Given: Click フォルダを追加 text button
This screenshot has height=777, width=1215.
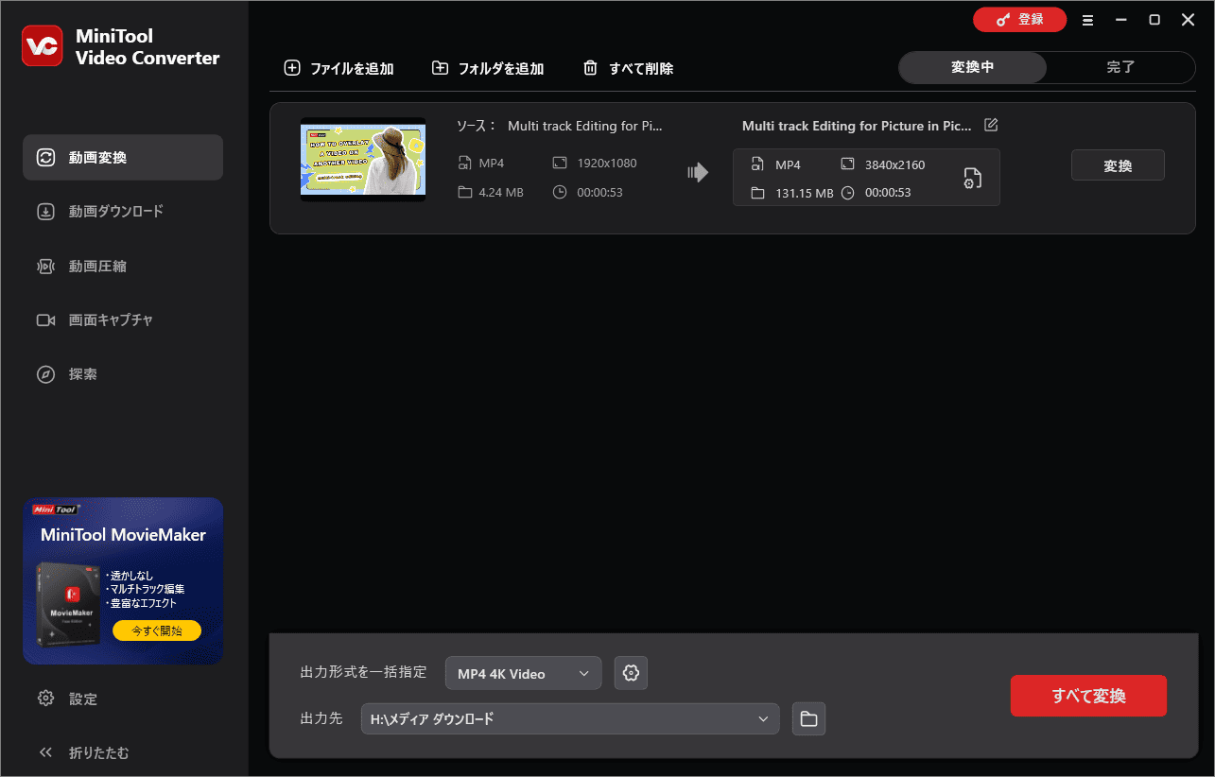Looking at the screenshot, I should pyautogui.click(x=501, y=69).
